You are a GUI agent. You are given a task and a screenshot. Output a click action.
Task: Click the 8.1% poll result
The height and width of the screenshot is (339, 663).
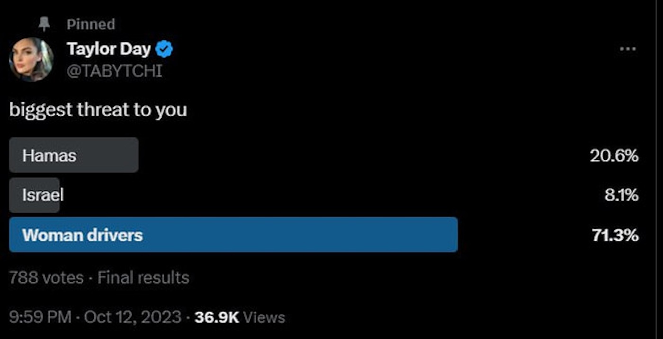click(x=621, y=195)
